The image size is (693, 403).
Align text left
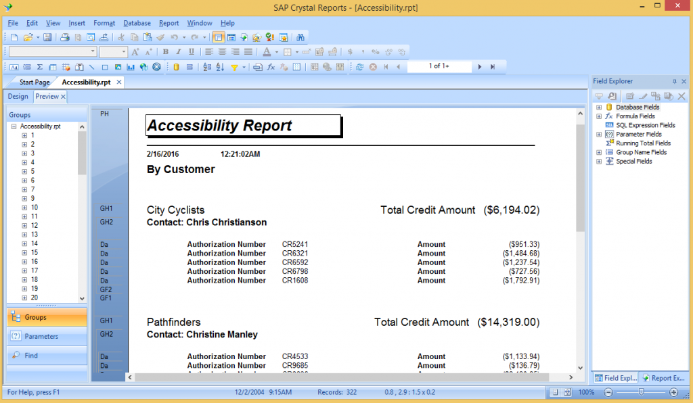point(209,51)
